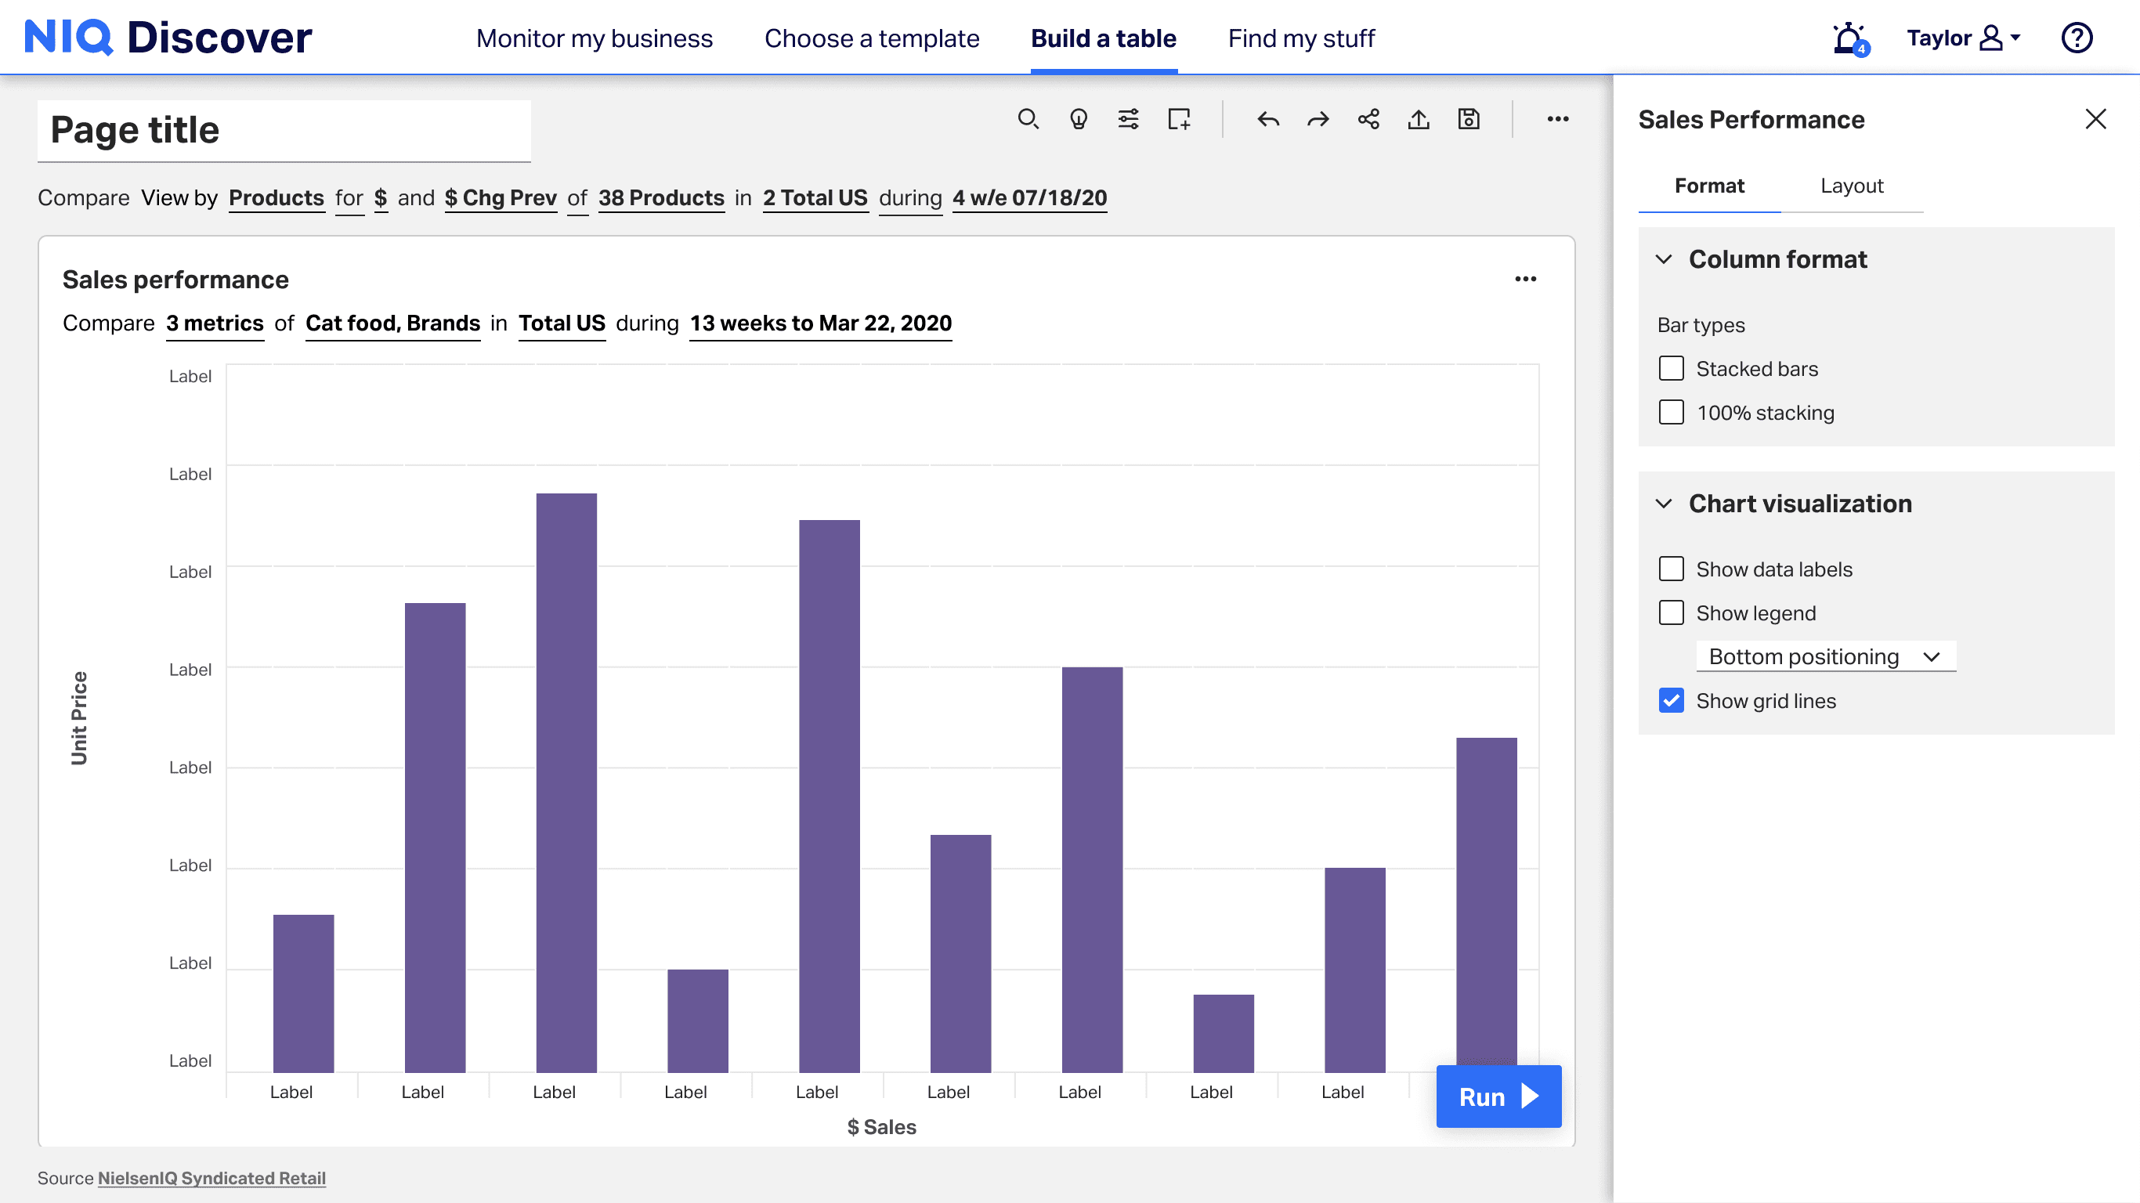Open the Taylor user account menu
The width and height of the screenshot is (2140, 1203).
point(1962,38)
